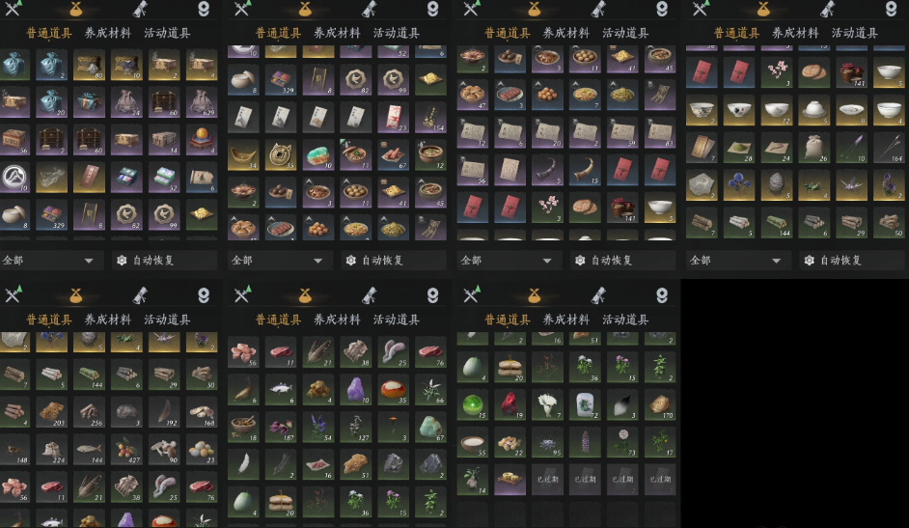This screenshot has width=909, height=528.
Task: Pick the red berries item with count 427
Action: click(x=126, y=449)
